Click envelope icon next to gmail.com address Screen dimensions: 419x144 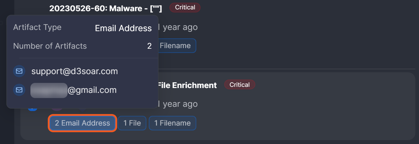19,90
